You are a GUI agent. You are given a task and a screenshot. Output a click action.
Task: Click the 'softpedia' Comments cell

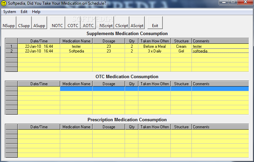click(x=220, y=51)
